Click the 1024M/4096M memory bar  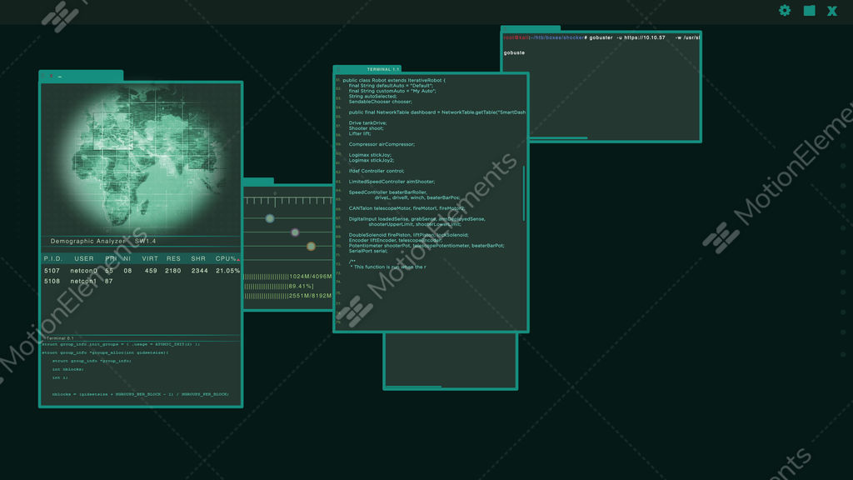pyautogui.click(x=287, y=277)
